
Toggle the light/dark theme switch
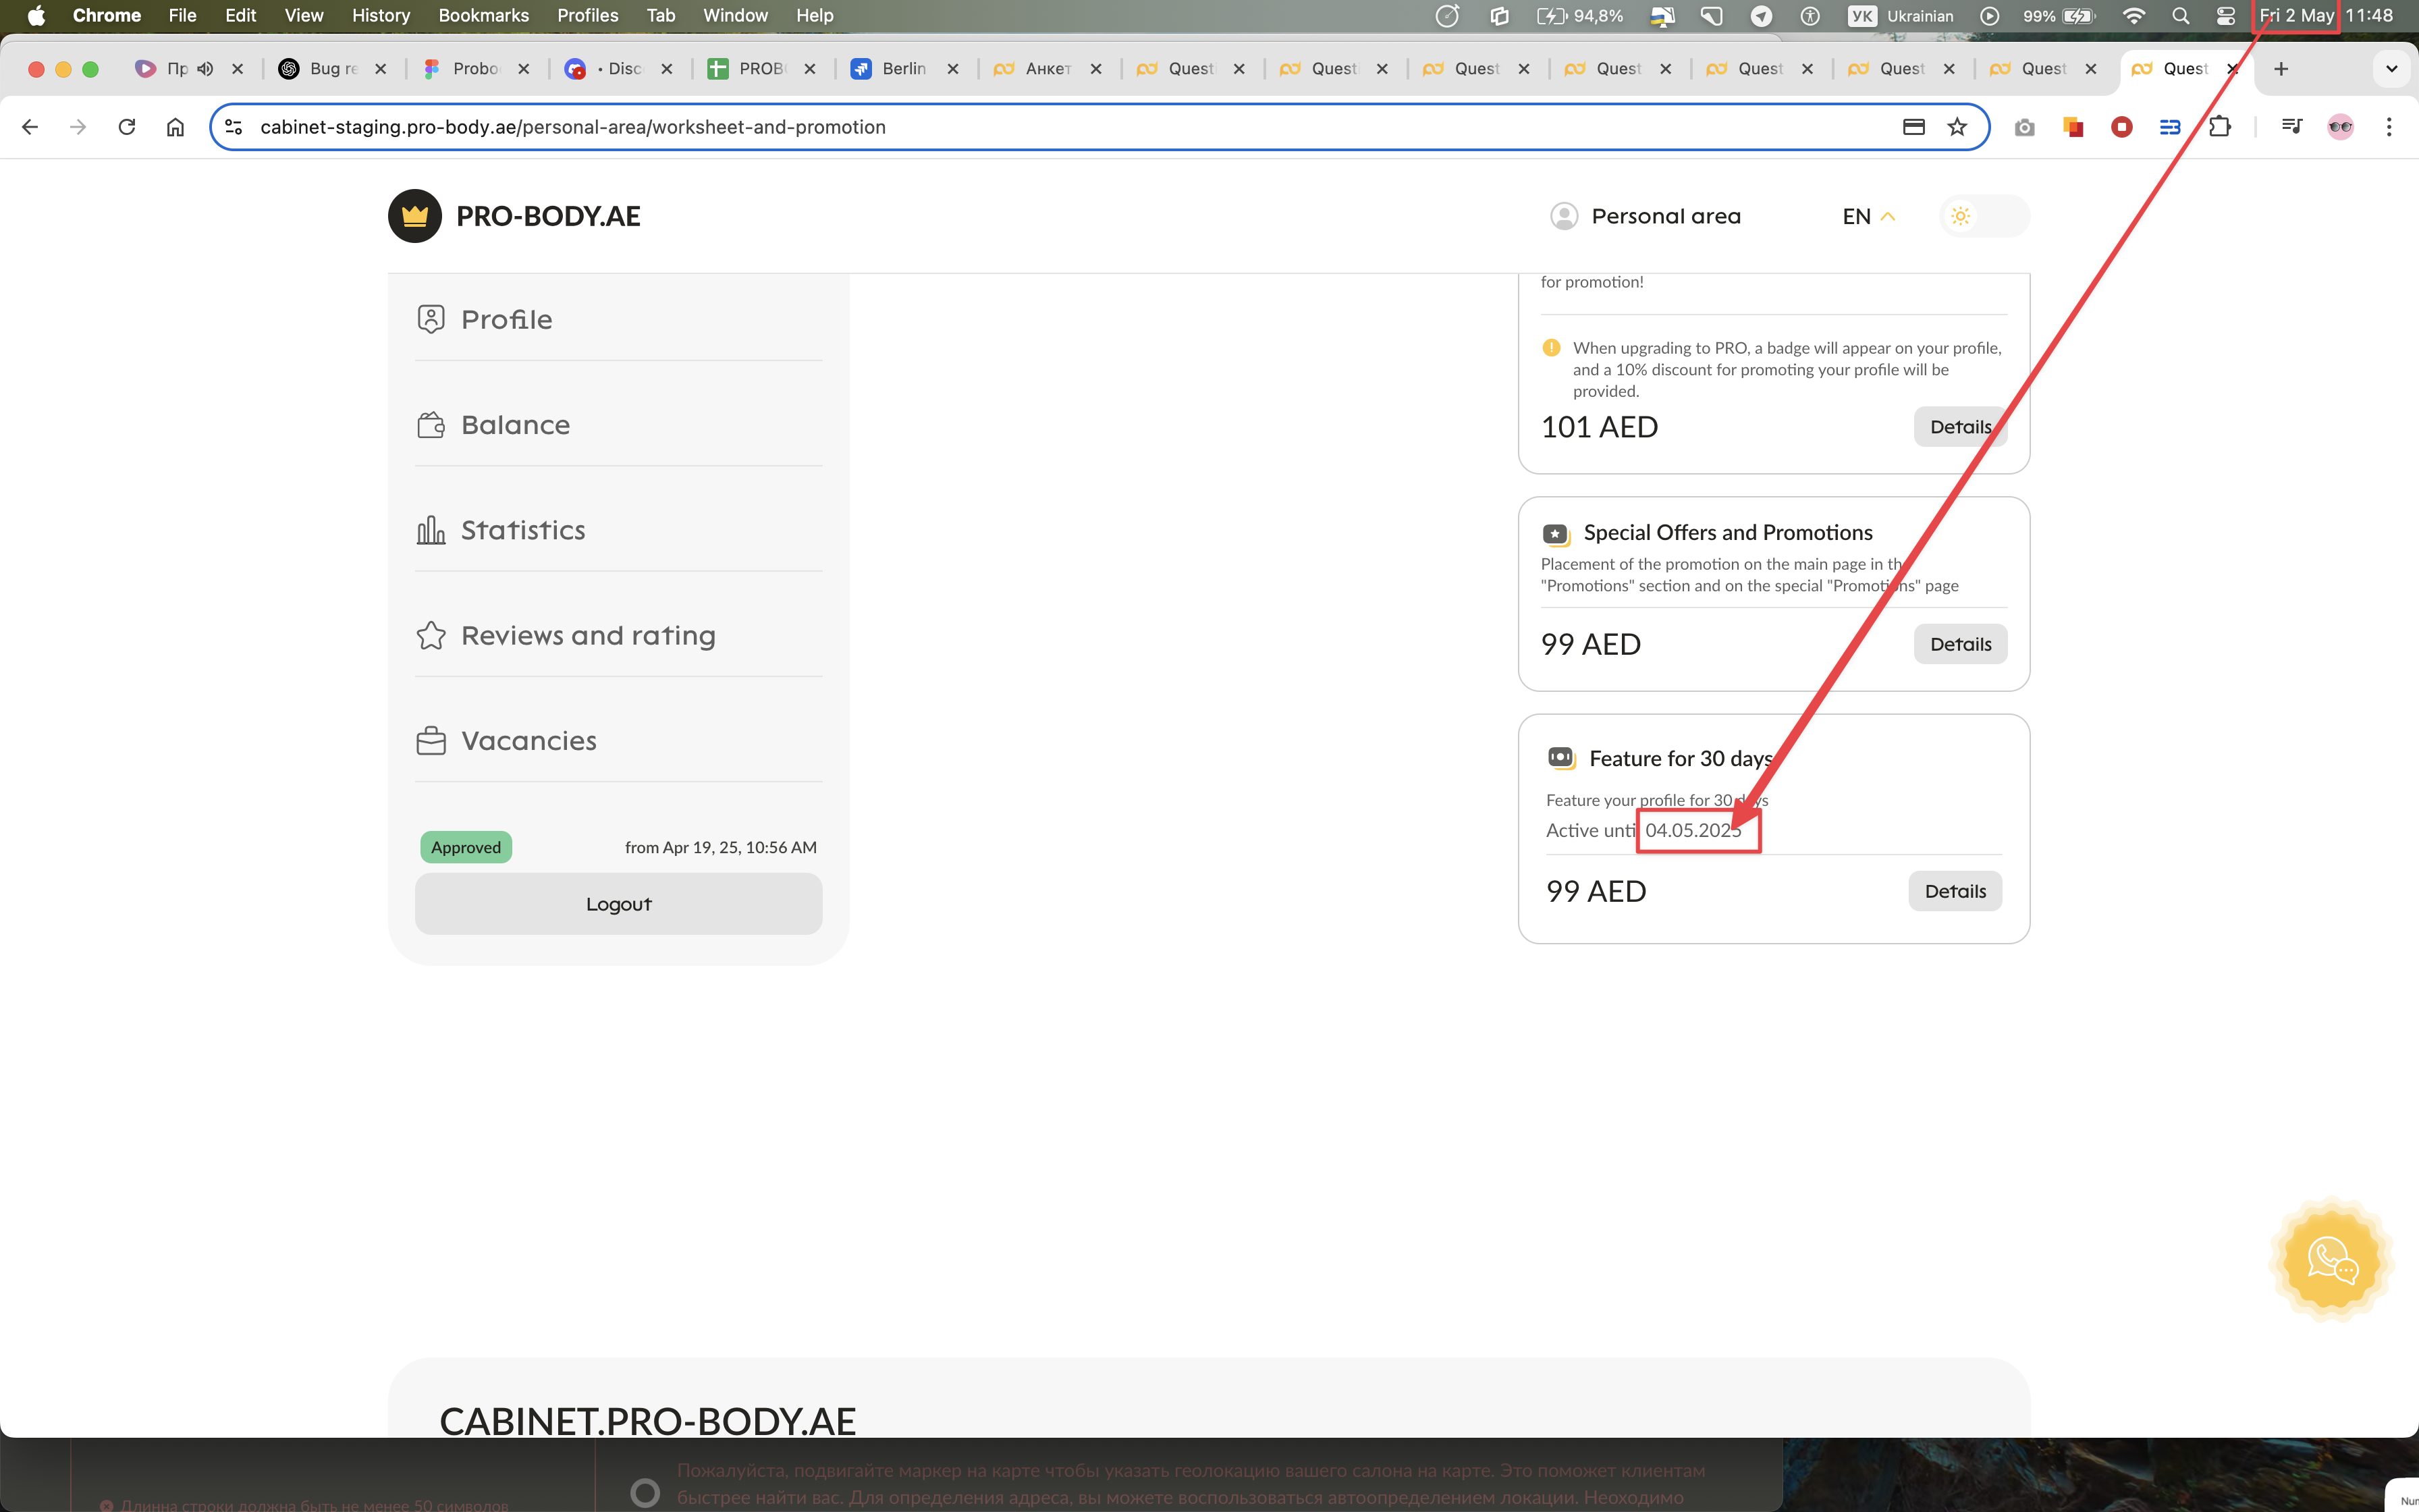[1983, 216]
